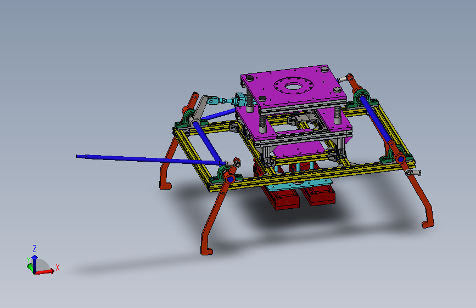The width and height of the screenshot is (476, 308).
Task: Click the red X axis arrow of the triad
Action: point(45,271)
